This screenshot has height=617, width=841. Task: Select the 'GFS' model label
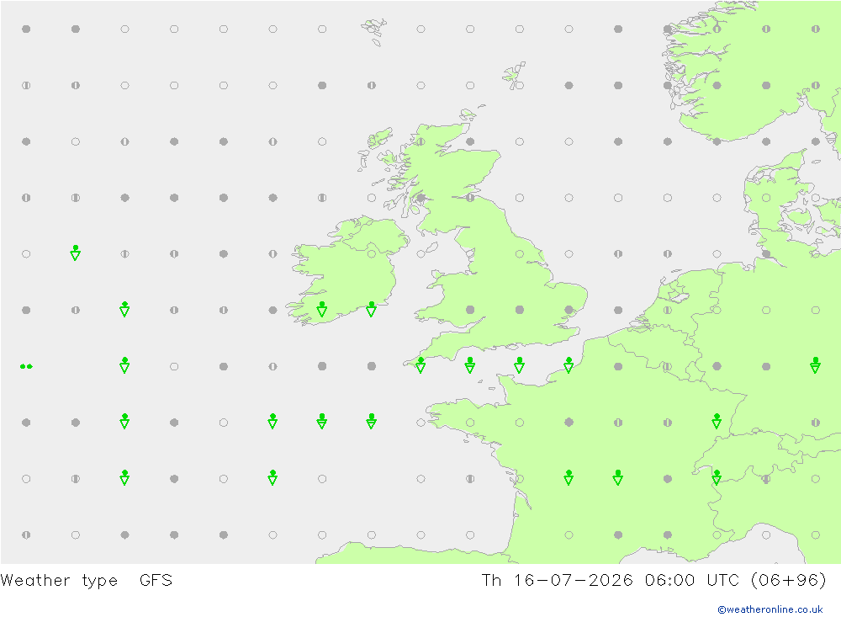[x=156, y=581]
